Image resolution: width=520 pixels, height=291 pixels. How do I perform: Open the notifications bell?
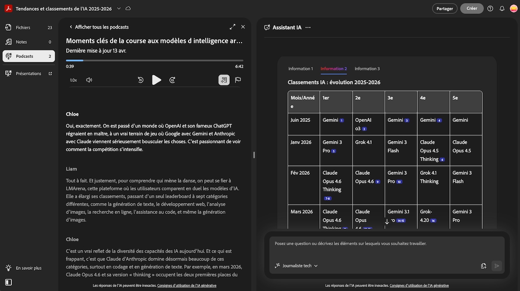502,9
